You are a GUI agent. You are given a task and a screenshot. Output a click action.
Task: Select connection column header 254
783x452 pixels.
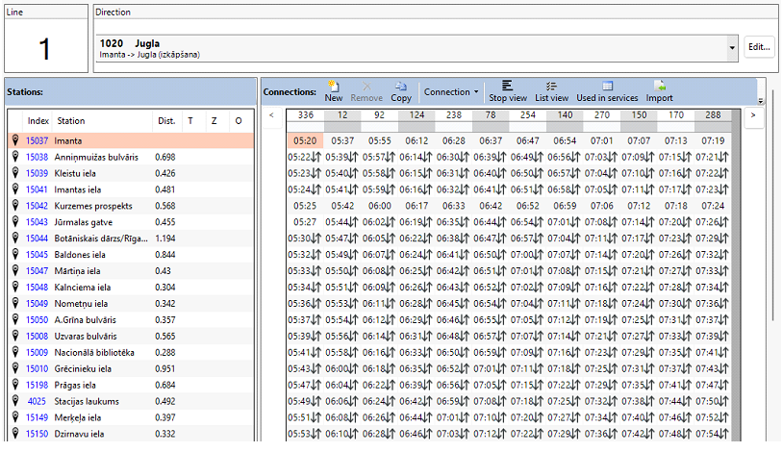(x=527, y=115)
